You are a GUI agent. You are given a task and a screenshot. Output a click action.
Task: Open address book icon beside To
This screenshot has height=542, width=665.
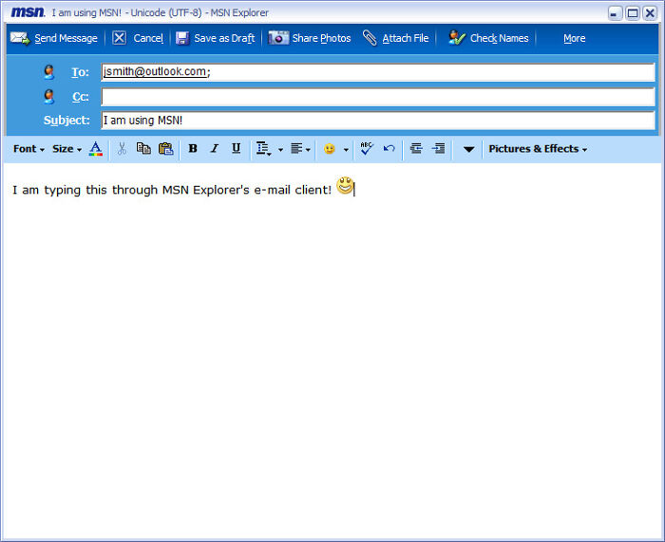[49, 72]
